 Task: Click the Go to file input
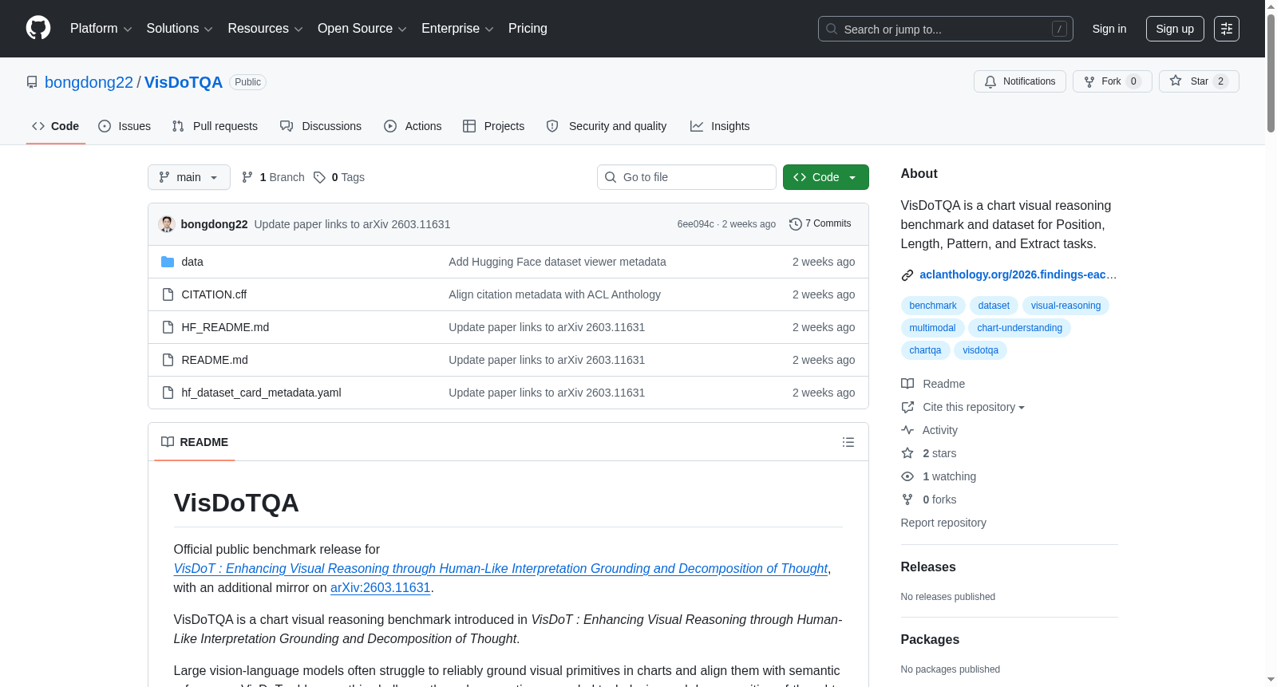click(686, 177)
